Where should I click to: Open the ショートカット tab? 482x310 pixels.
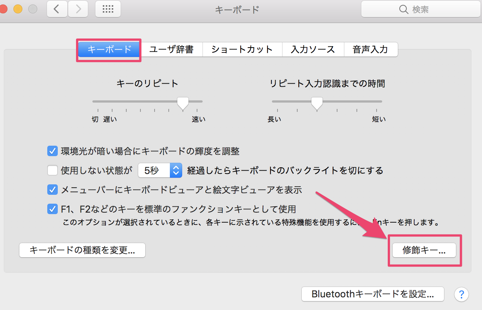[242, 49]
